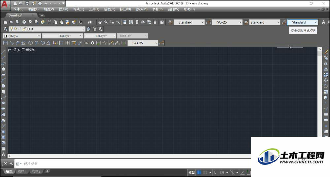The width and height of the screenshot is (330, 177).
Task: Click the Help question mark icon
Action: click(x=162, y=22)
